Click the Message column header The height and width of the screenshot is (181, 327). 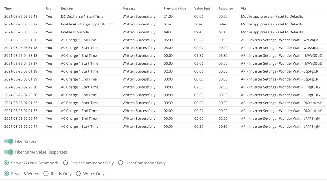pyautogui.click(x=129, y=8)
